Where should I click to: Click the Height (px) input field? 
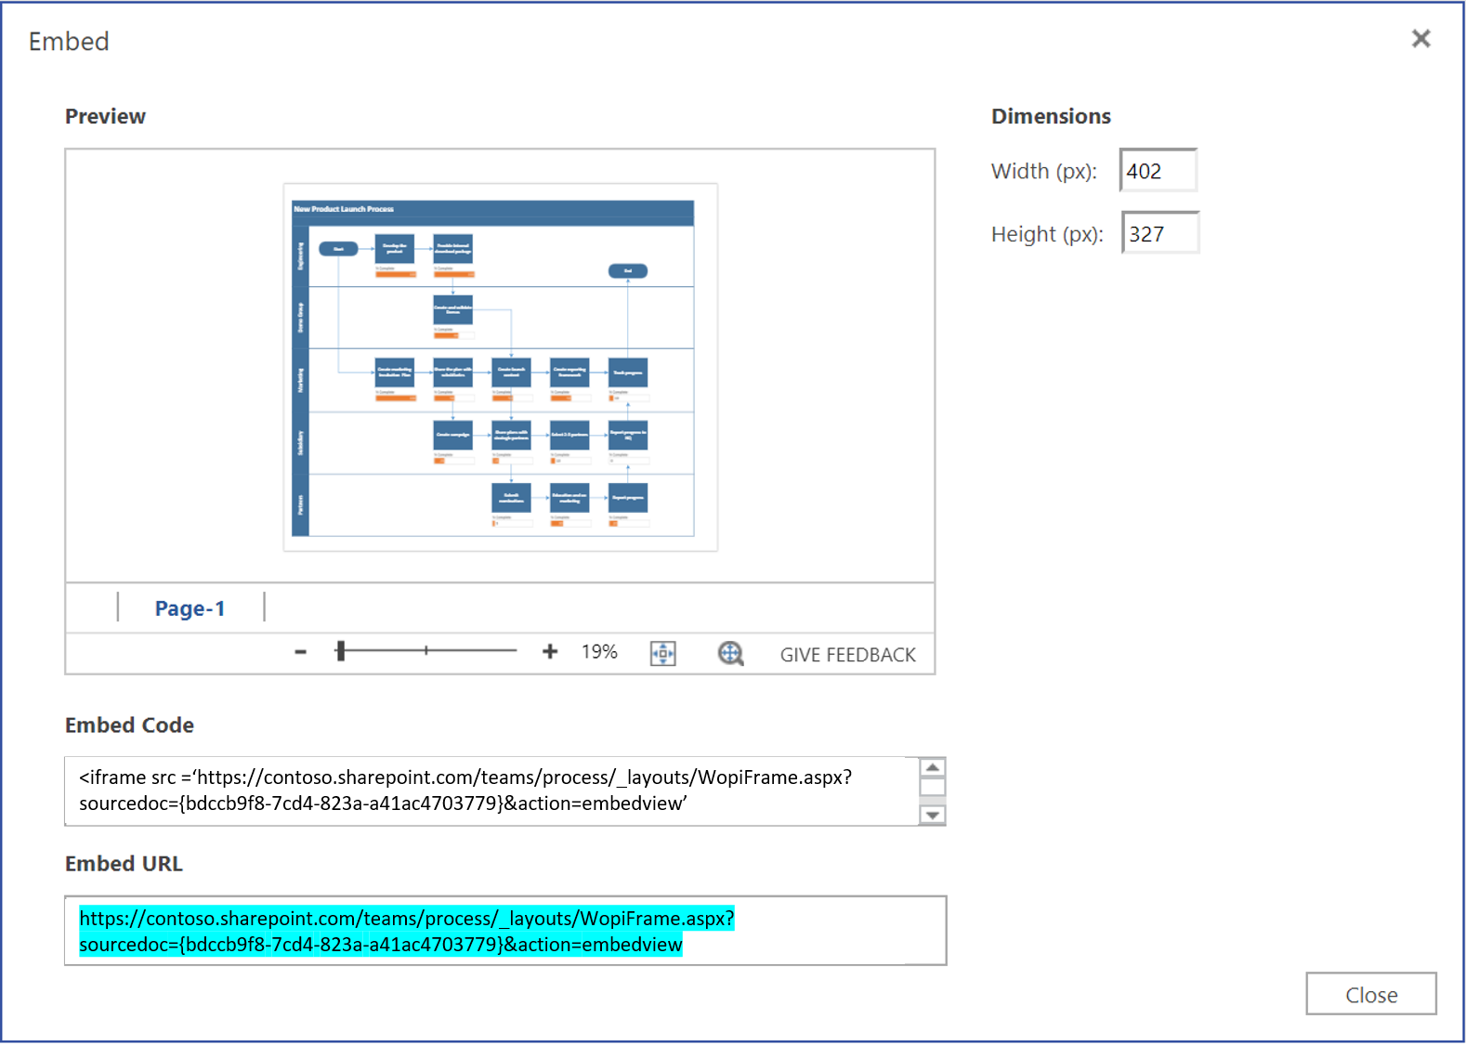coord(1159,233)
